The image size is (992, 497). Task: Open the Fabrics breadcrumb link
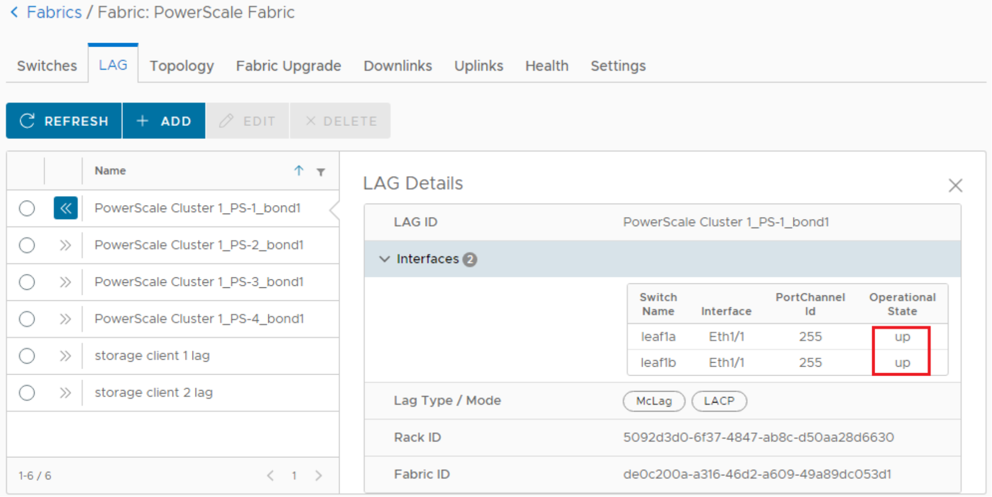(x=54, y=12)
